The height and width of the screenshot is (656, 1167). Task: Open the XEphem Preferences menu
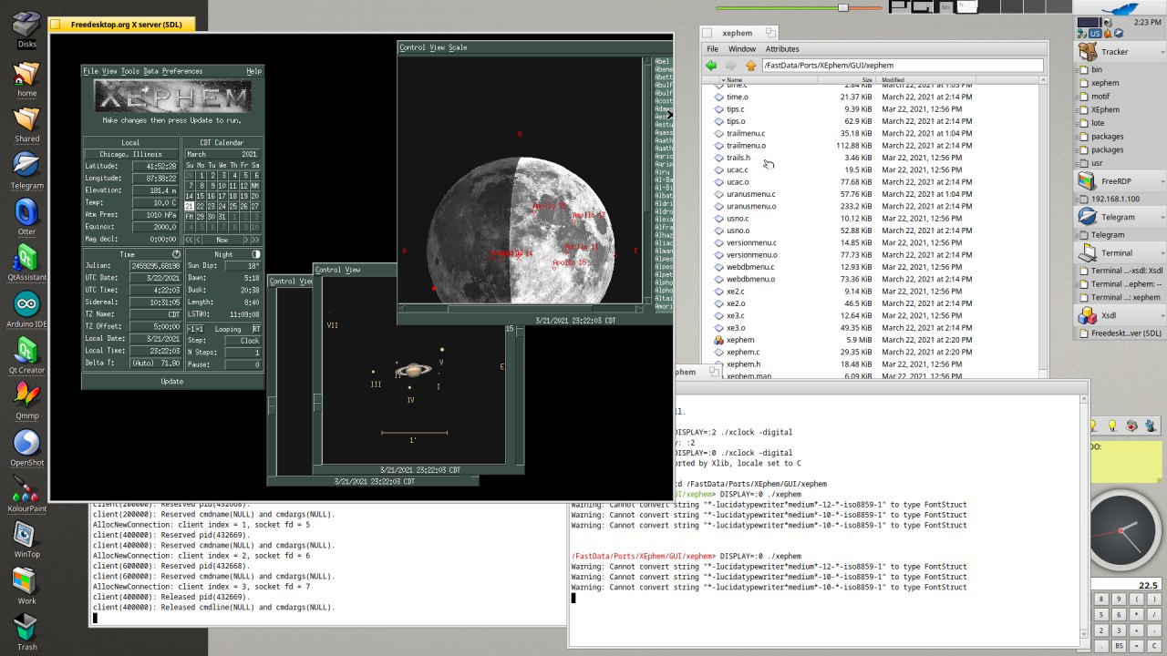pyautogui.click(x=182, y=71)
